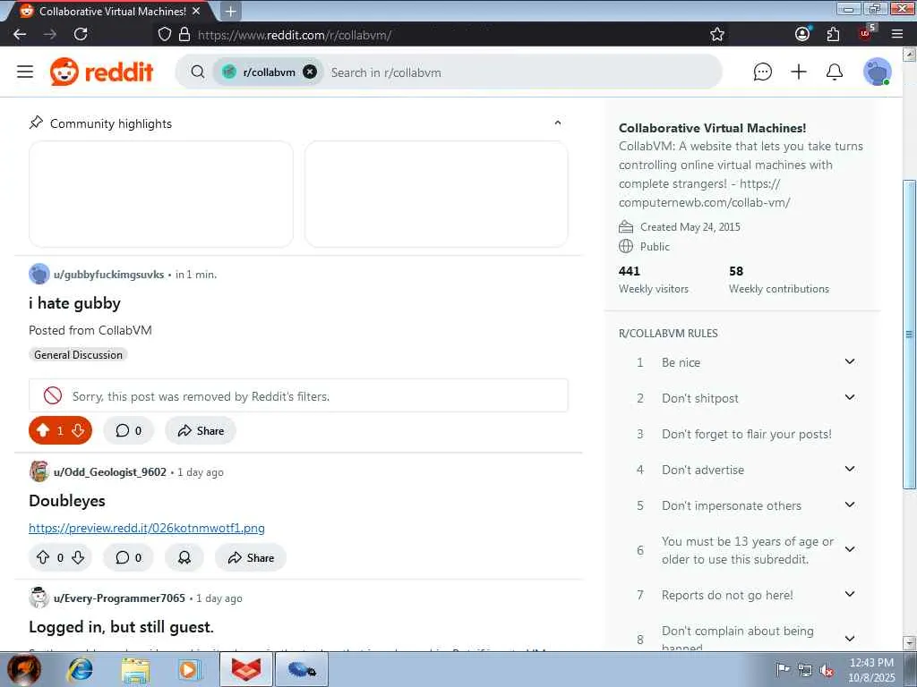Click General Discussion flair tag
Screen dimensions: 917x687
pos(79,354)
